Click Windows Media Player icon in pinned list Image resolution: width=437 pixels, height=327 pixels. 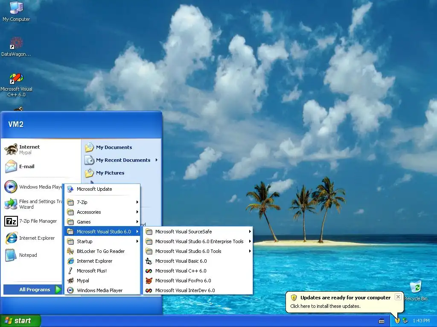tap(11, 186)
